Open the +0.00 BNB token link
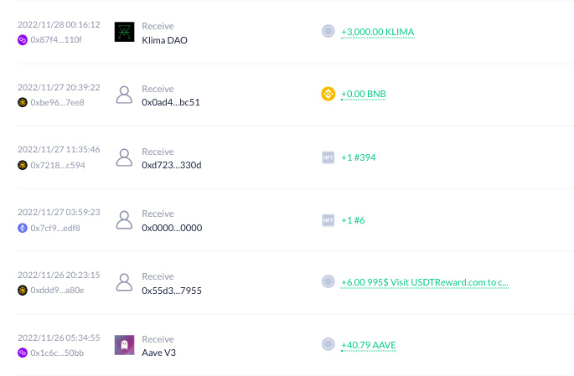 point(363,94)
